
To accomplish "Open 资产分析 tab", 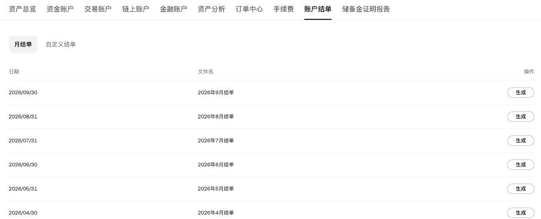I will point(211,9).
